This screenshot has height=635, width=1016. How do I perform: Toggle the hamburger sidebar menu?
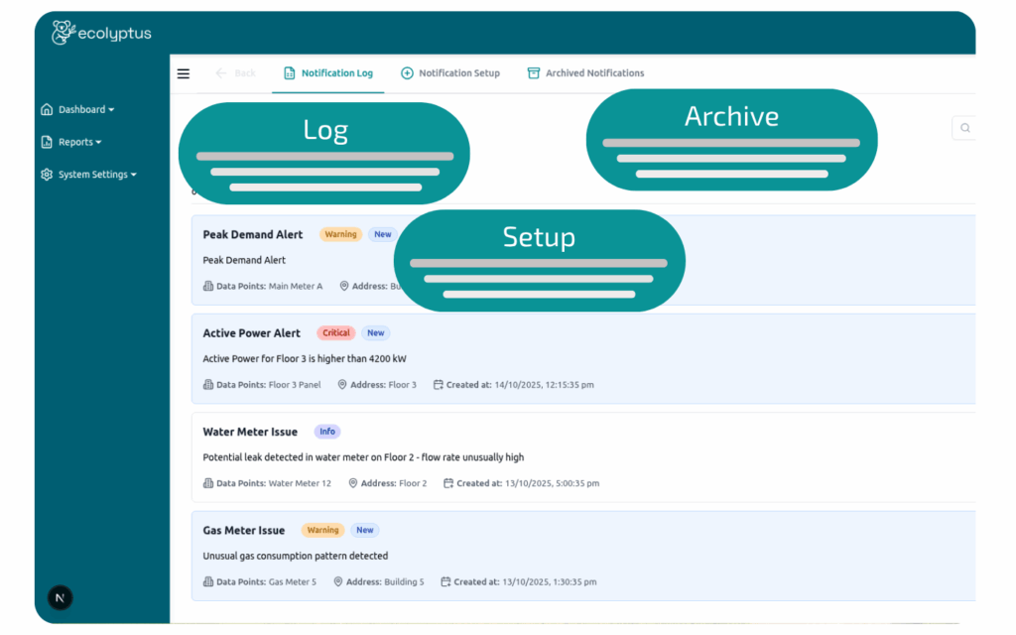click(184, 73)
